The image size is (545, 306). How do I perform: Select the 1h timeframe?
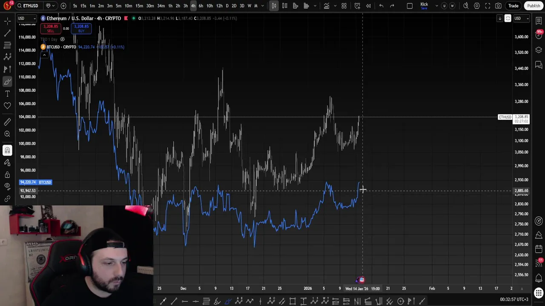point(170,6)
